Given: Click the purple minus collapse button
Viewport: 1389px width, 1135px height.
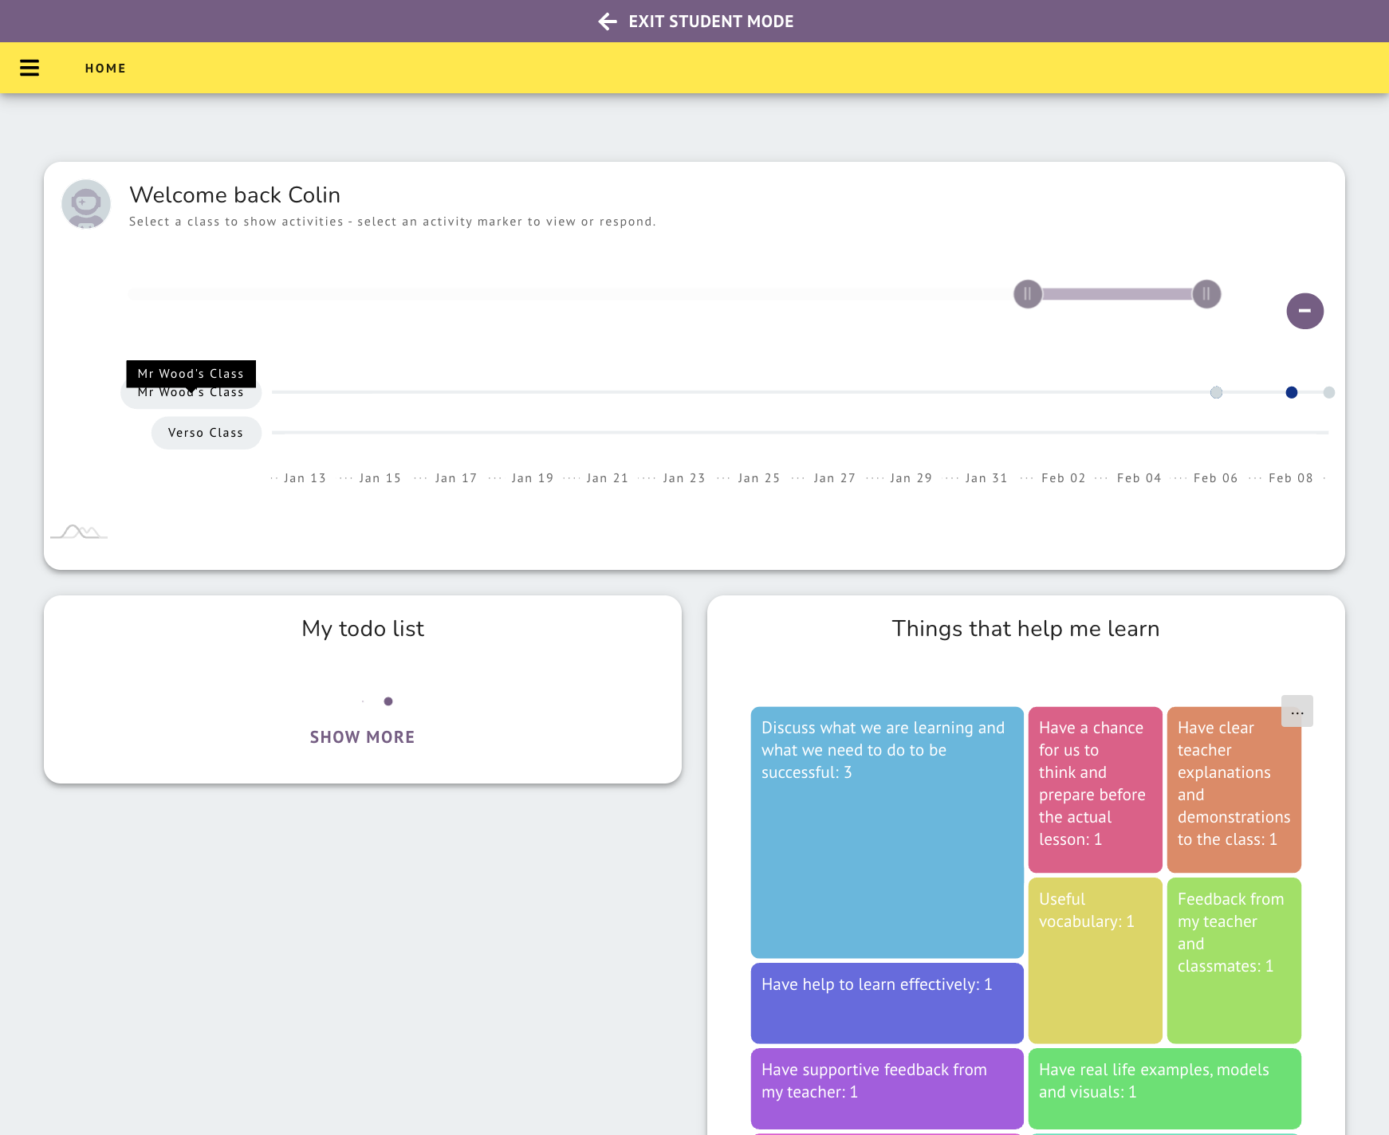Looking at the screenshot, I should pos(1304,311).
